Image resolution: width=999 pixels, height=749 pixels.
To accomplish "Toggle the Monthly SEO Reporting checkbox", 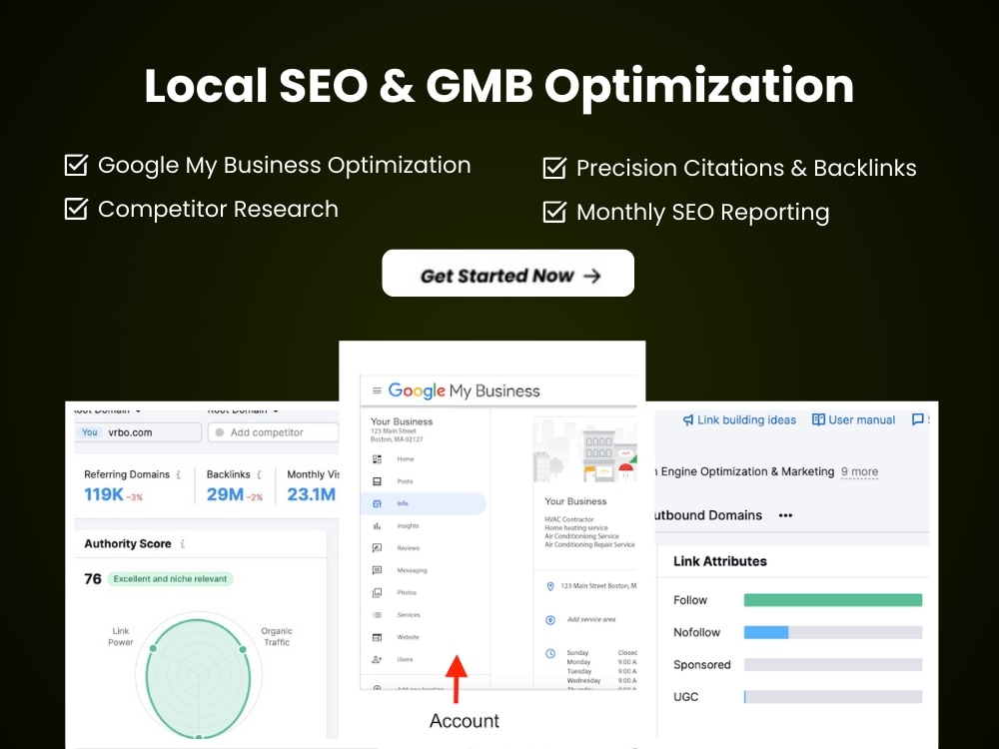I will coord(554,212).
